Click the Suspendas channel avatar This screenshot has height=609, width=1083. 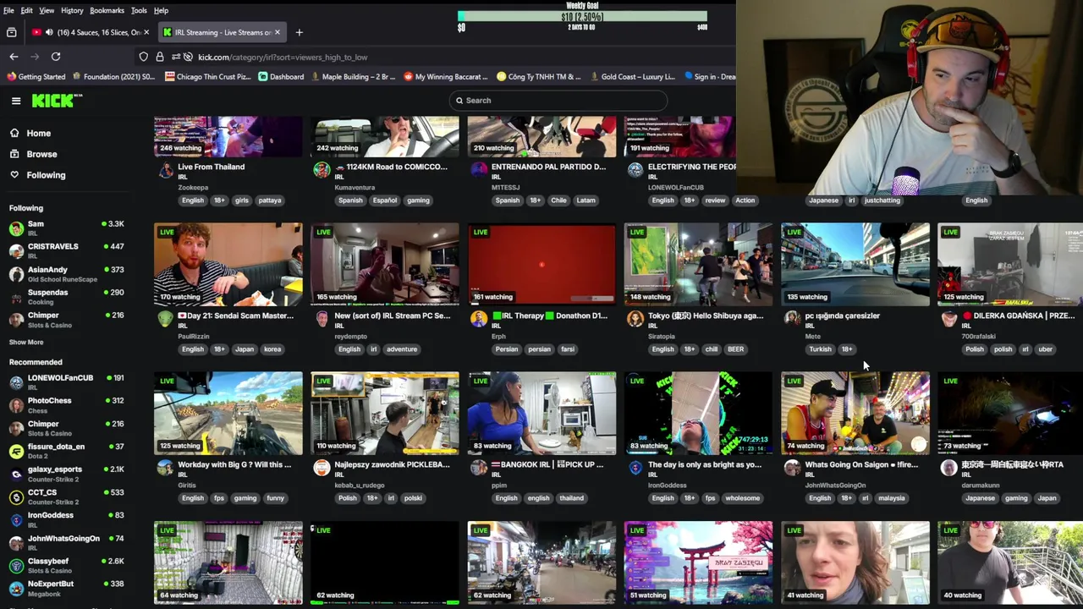pos(16,297)
